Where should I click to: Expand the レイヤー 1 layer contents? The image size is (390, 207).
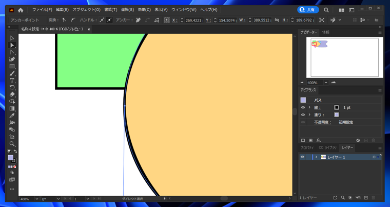(316, 157)
